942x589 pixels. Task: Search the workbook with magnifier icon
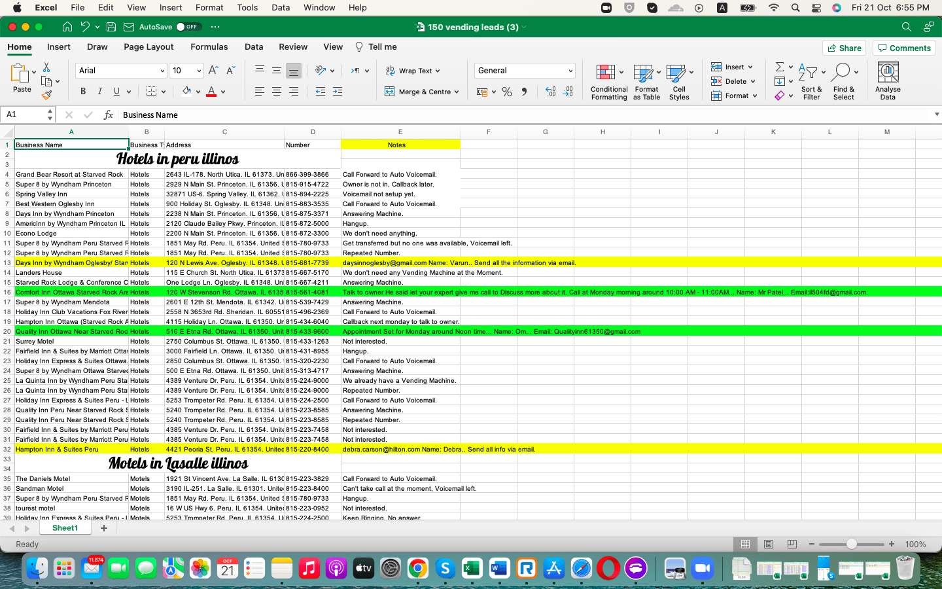906,27
